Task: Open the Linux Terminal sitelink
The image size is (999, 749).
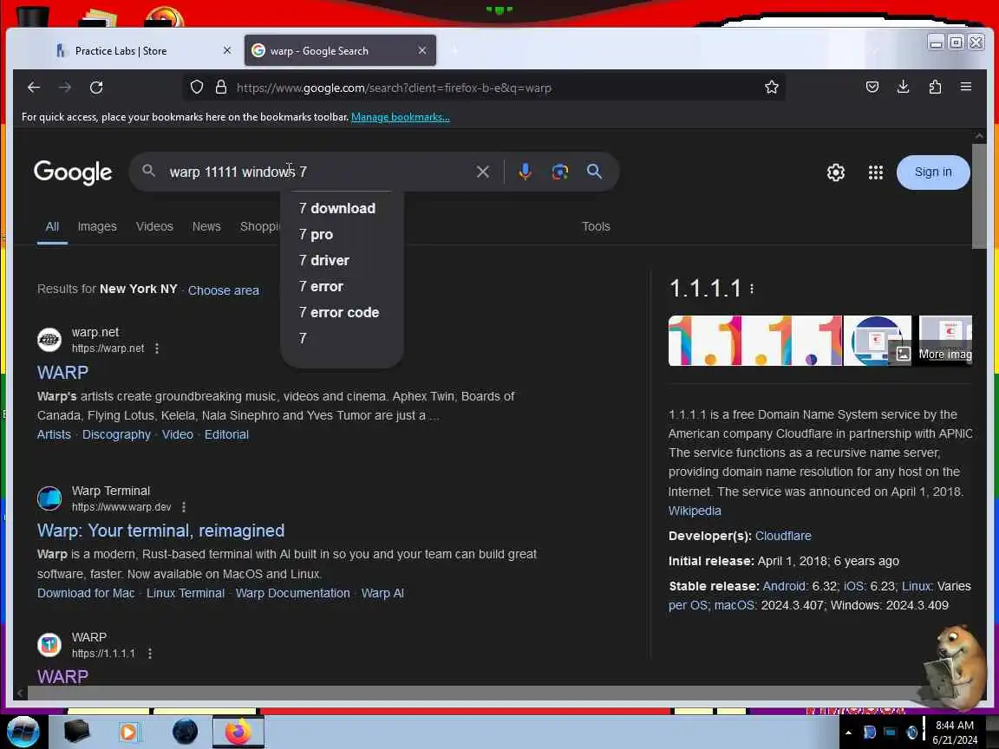Action: (x=186, y=594)
